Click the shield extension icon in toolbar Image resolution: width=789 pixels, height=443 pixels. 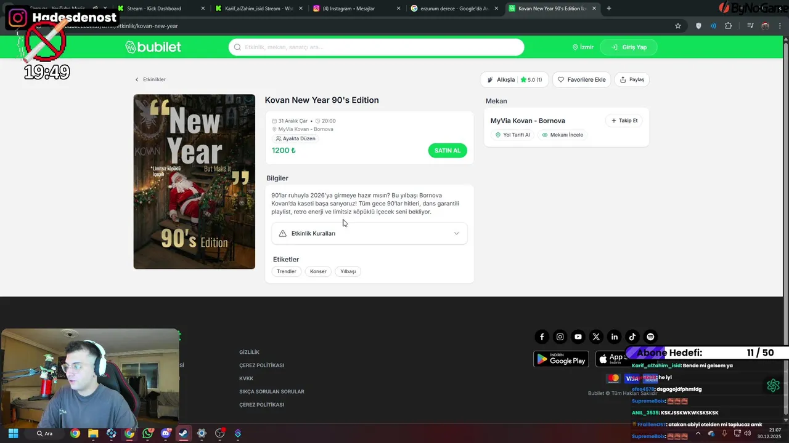(x=698, y=26)
